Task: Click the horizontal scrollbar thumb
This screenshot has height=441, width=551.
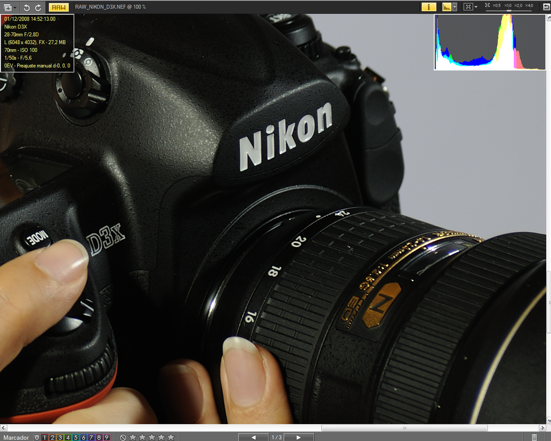Action: tap(405, 428)
